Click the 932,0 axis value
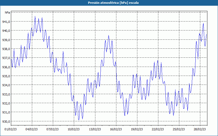Screen dimensions: 218x136 (x=6, y=103)
